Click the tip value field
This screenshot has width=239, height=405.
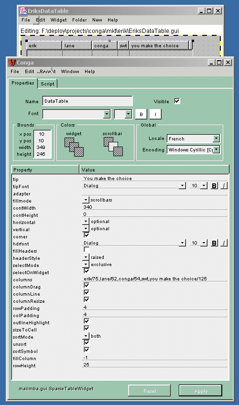(x=154, y=179)
